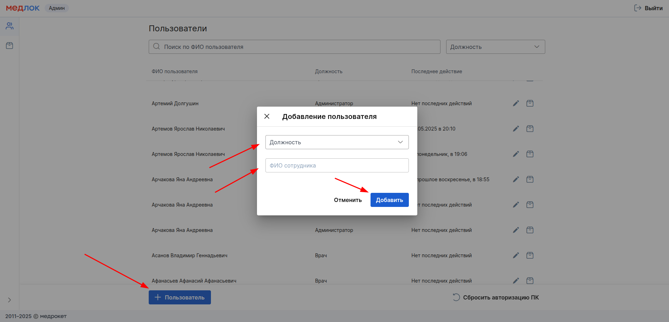Click archive icon on 18:55 row
669x322 pixels.
pyautogui.click(x=530, y=179)
